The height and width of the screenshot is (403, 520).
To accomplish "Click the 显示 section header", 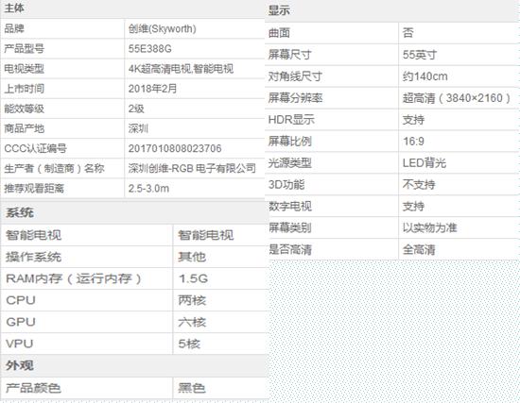I will tap(279, 10).
